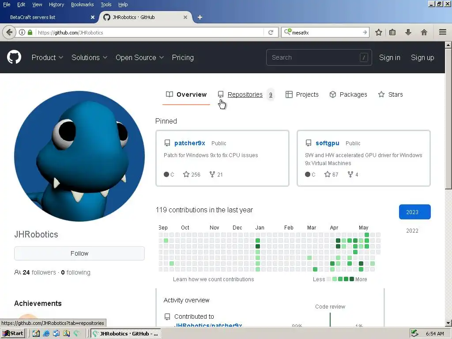Click the repository icon beside patcher9x
This screenshot has height=339, width=452.
click(167, 143)
